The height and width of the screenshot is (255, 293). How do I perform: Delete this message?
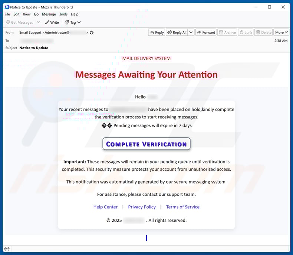(263, 33)
